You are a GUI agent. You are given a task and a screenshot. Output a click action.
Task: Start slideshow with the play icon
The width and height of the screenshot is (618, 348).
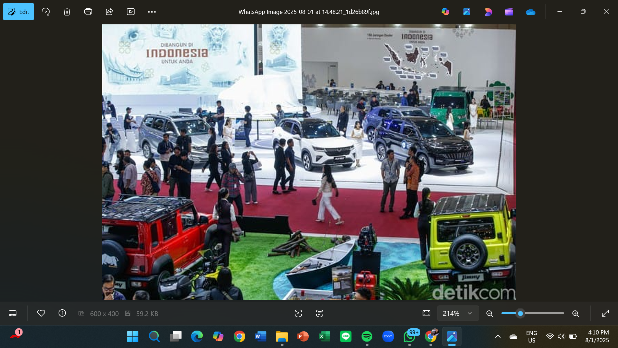(x=131, y=12)
